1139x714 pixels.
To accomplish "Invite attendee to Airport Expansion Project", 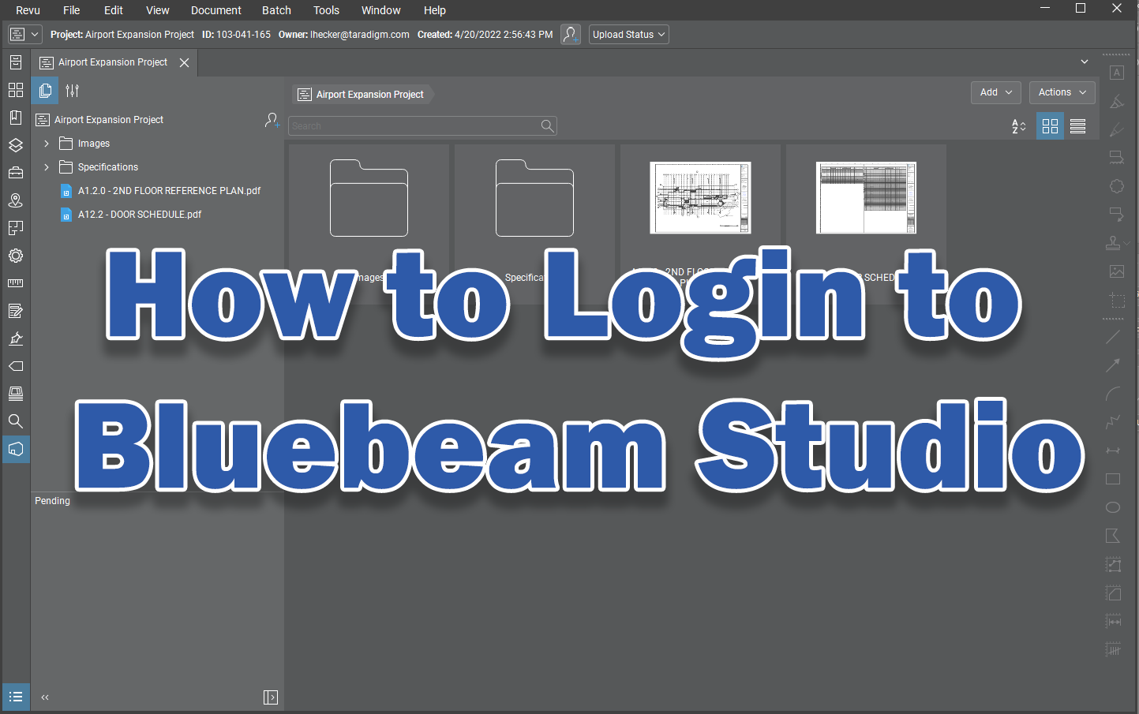I will coord(272,120).
